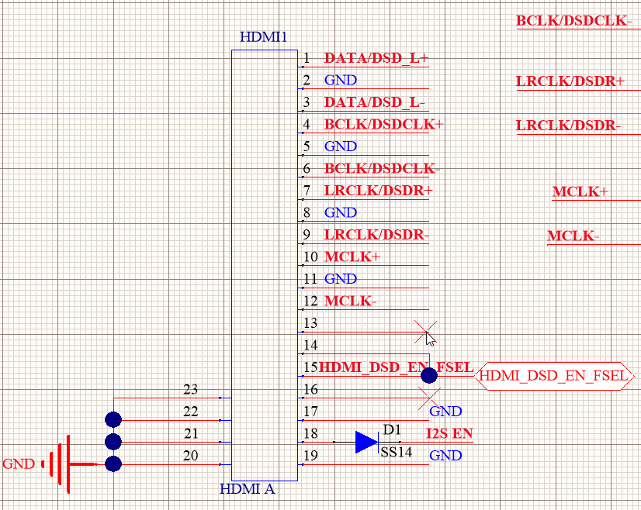Select the D1 diode symbol

[x=367, y=443]
